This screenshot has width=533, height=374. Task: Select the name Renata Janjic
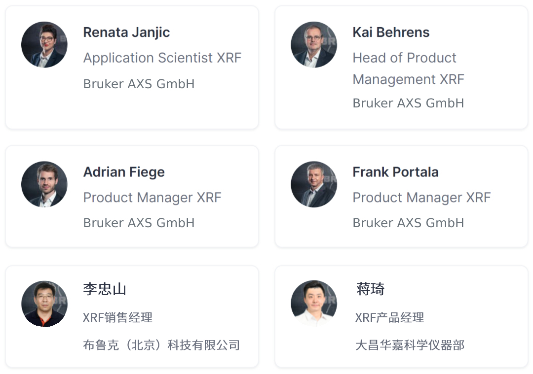pos(126,33)
